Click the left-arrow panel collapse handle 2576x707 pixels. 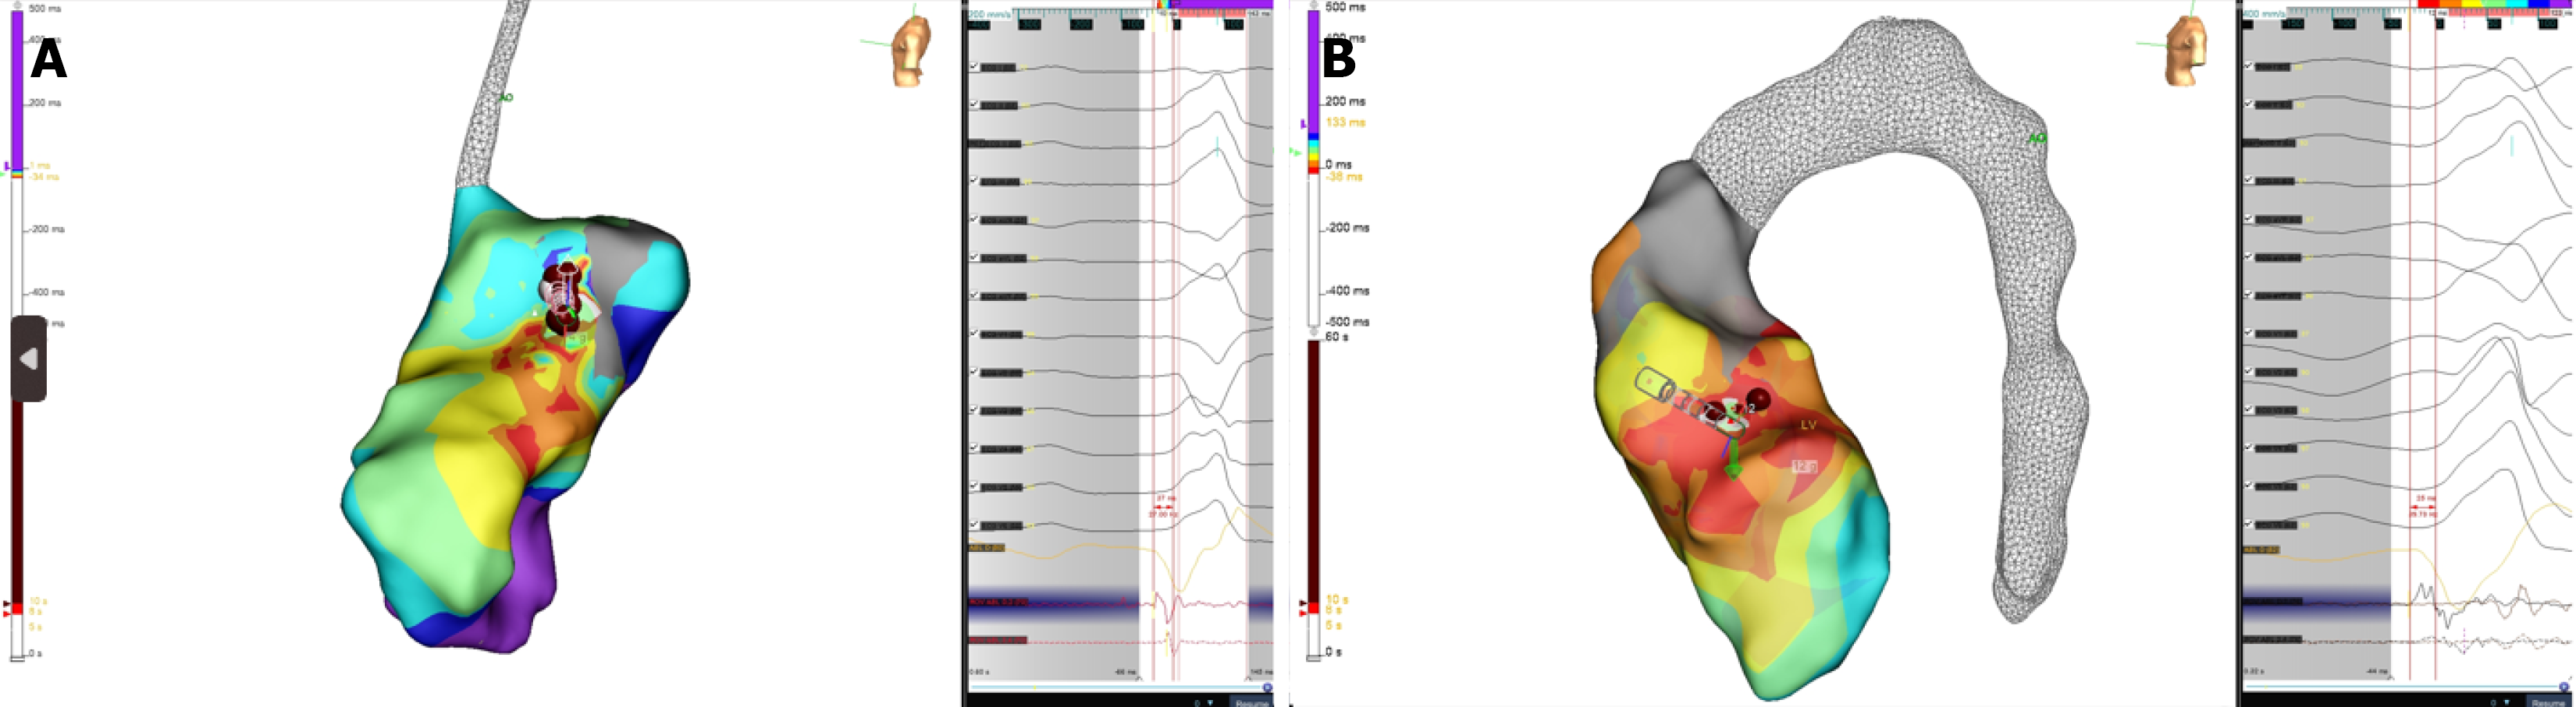28,359
